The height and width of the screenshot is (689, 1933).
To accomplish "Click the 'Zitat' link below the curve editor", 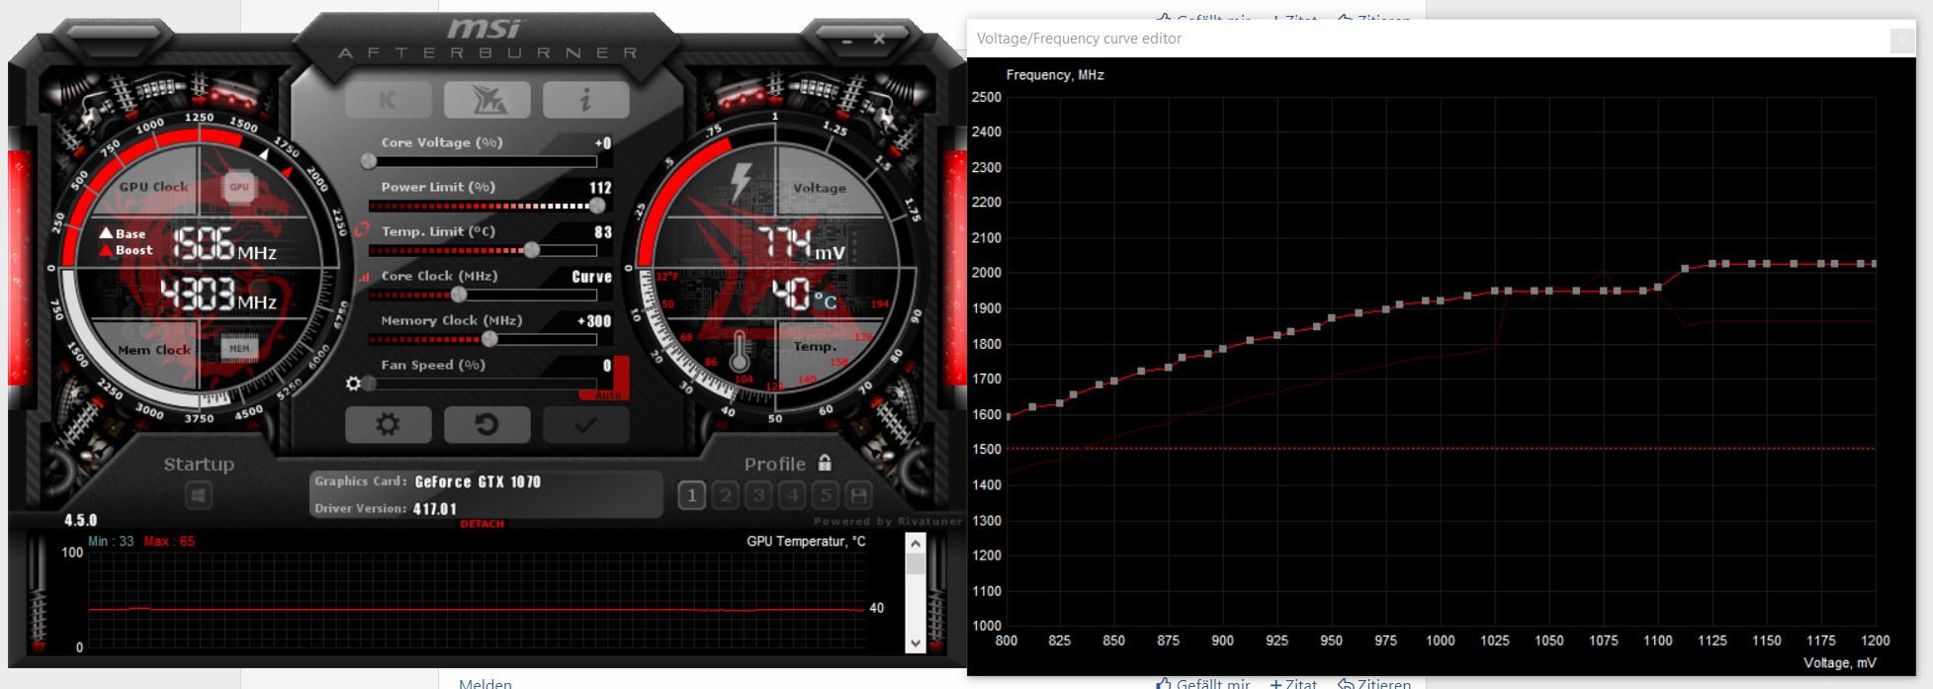I will pyautogui.click(x=1294, y=683).
